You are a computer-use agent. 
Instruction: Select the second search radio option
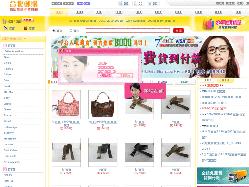(71, 31)
